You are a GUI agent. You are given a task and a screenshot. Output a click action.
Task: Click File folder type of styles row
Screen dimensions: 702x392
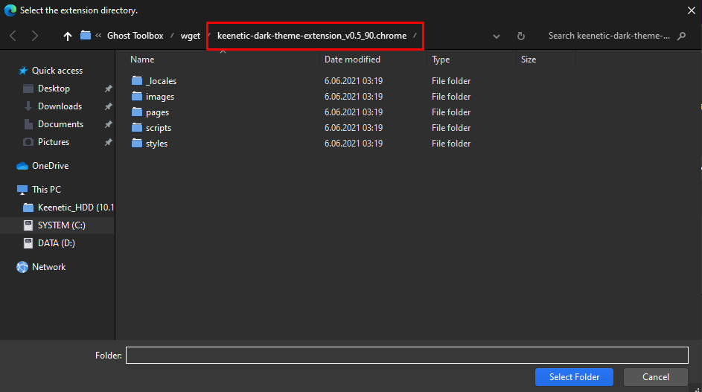coord(451,144)
